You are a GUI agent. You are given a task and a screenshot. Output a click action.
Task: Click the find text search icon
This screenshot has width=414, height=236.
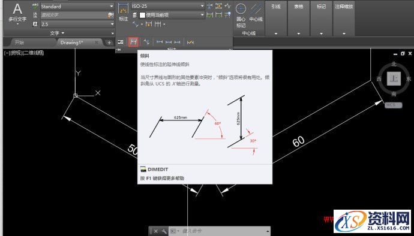click(111, 15)
